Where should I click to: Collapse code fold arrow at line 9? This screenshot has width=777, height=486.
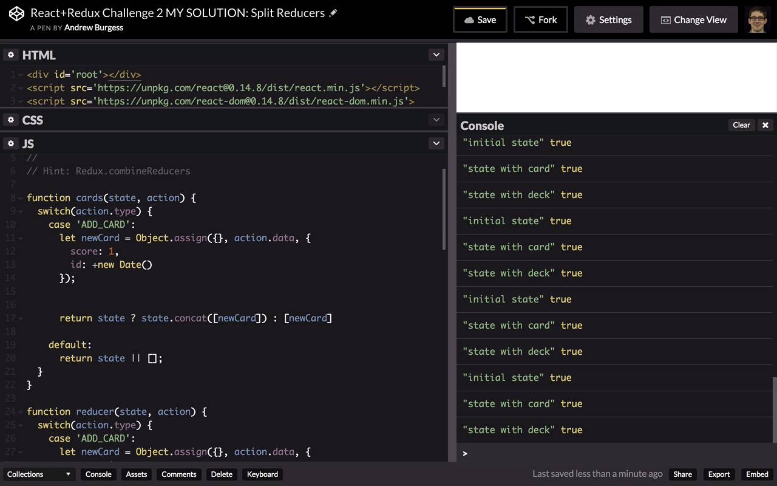click(x=21, y=211)
